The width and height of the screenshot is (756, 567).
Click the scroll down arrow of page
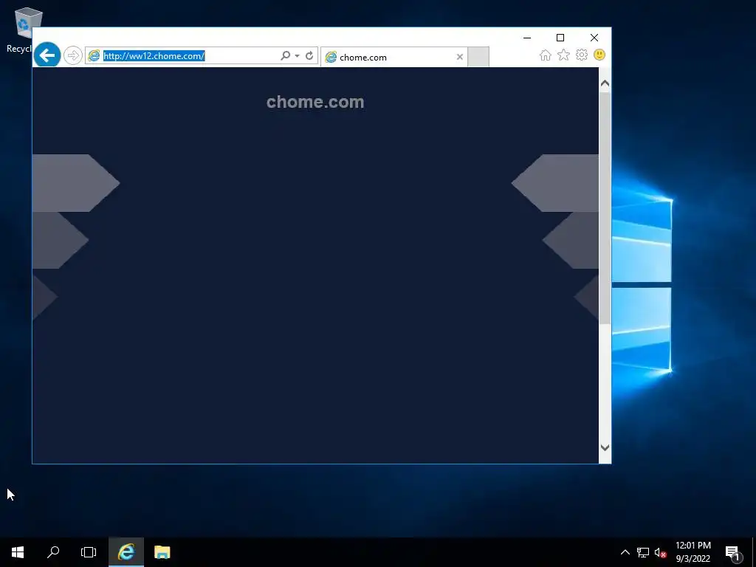605,447
